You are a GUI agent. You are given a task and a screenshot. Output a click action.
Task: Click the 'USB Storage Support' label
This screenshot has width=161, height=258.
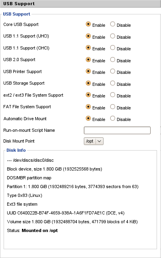coord(24,83)
